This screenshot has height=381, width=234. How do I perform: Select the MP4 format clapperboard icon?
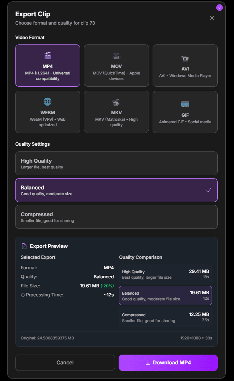(x=47, y=56)
